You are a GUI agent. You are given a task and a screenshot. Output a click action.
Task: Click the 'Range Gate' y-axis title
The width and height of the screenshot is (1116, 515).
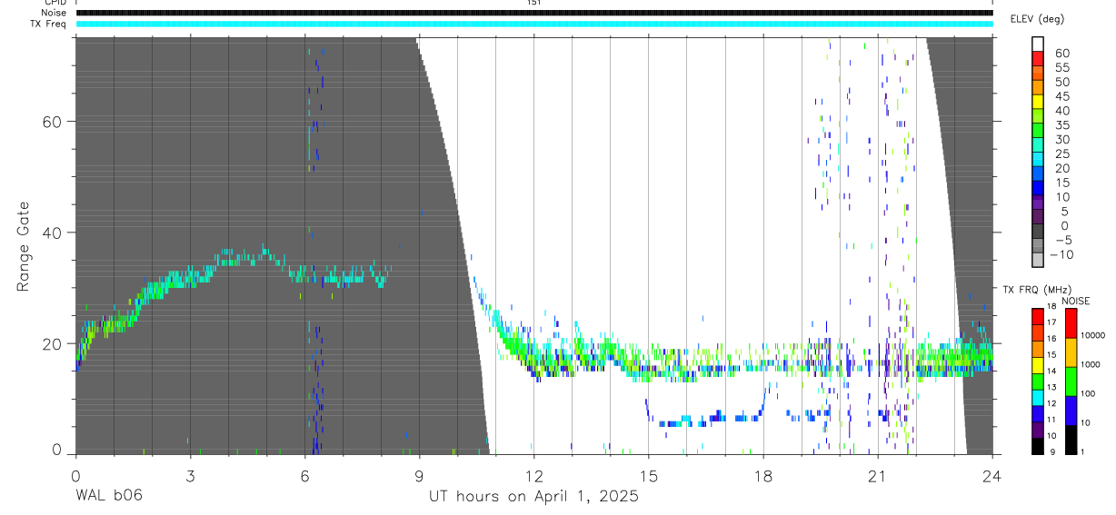(x=25, y=246)
